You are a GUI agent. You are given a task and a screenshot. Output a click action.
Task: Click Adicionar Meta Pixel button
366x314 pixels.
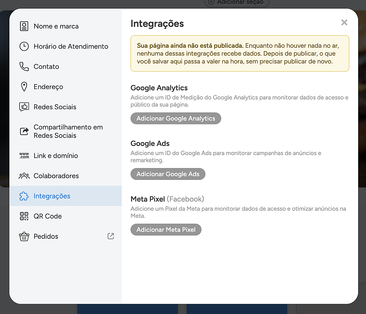[166, 230]
